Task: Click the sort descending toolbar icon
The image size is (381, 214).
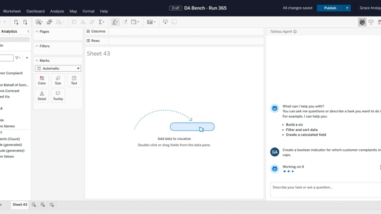Action: (92, 22)
